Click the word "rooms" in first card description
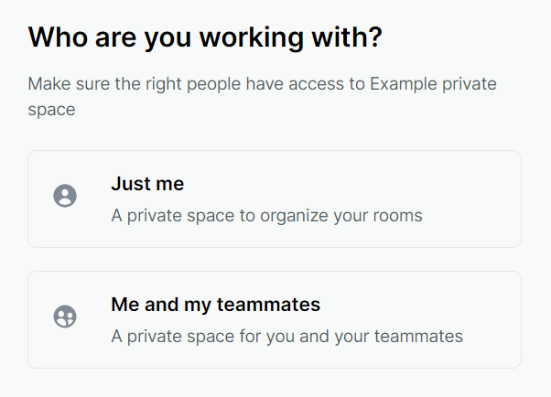Image resolution: width=551 pixels, height=397 pixels. point(399,216)
